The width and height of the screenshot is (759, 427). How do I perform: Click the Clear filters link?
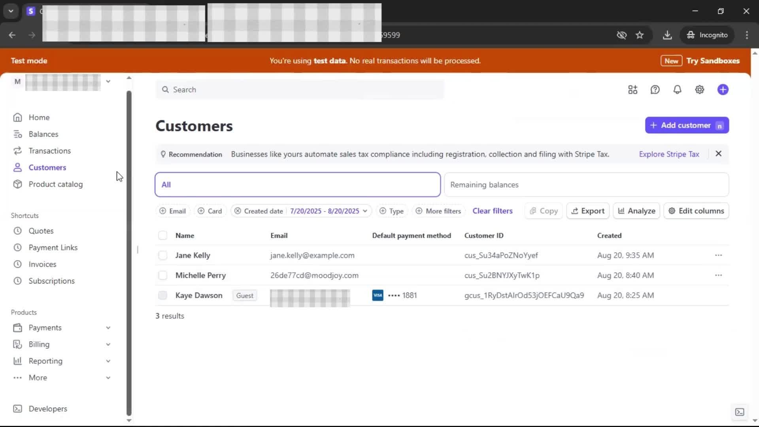tap(492, 211)
